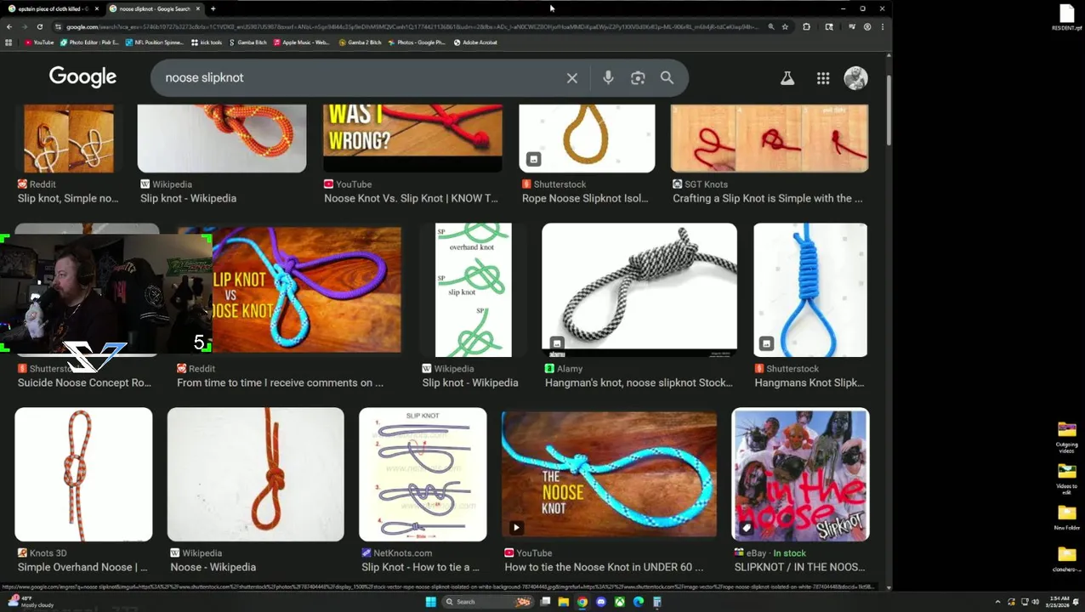
Task: Open weather widget Mostly cloudy
Action: 31,602
